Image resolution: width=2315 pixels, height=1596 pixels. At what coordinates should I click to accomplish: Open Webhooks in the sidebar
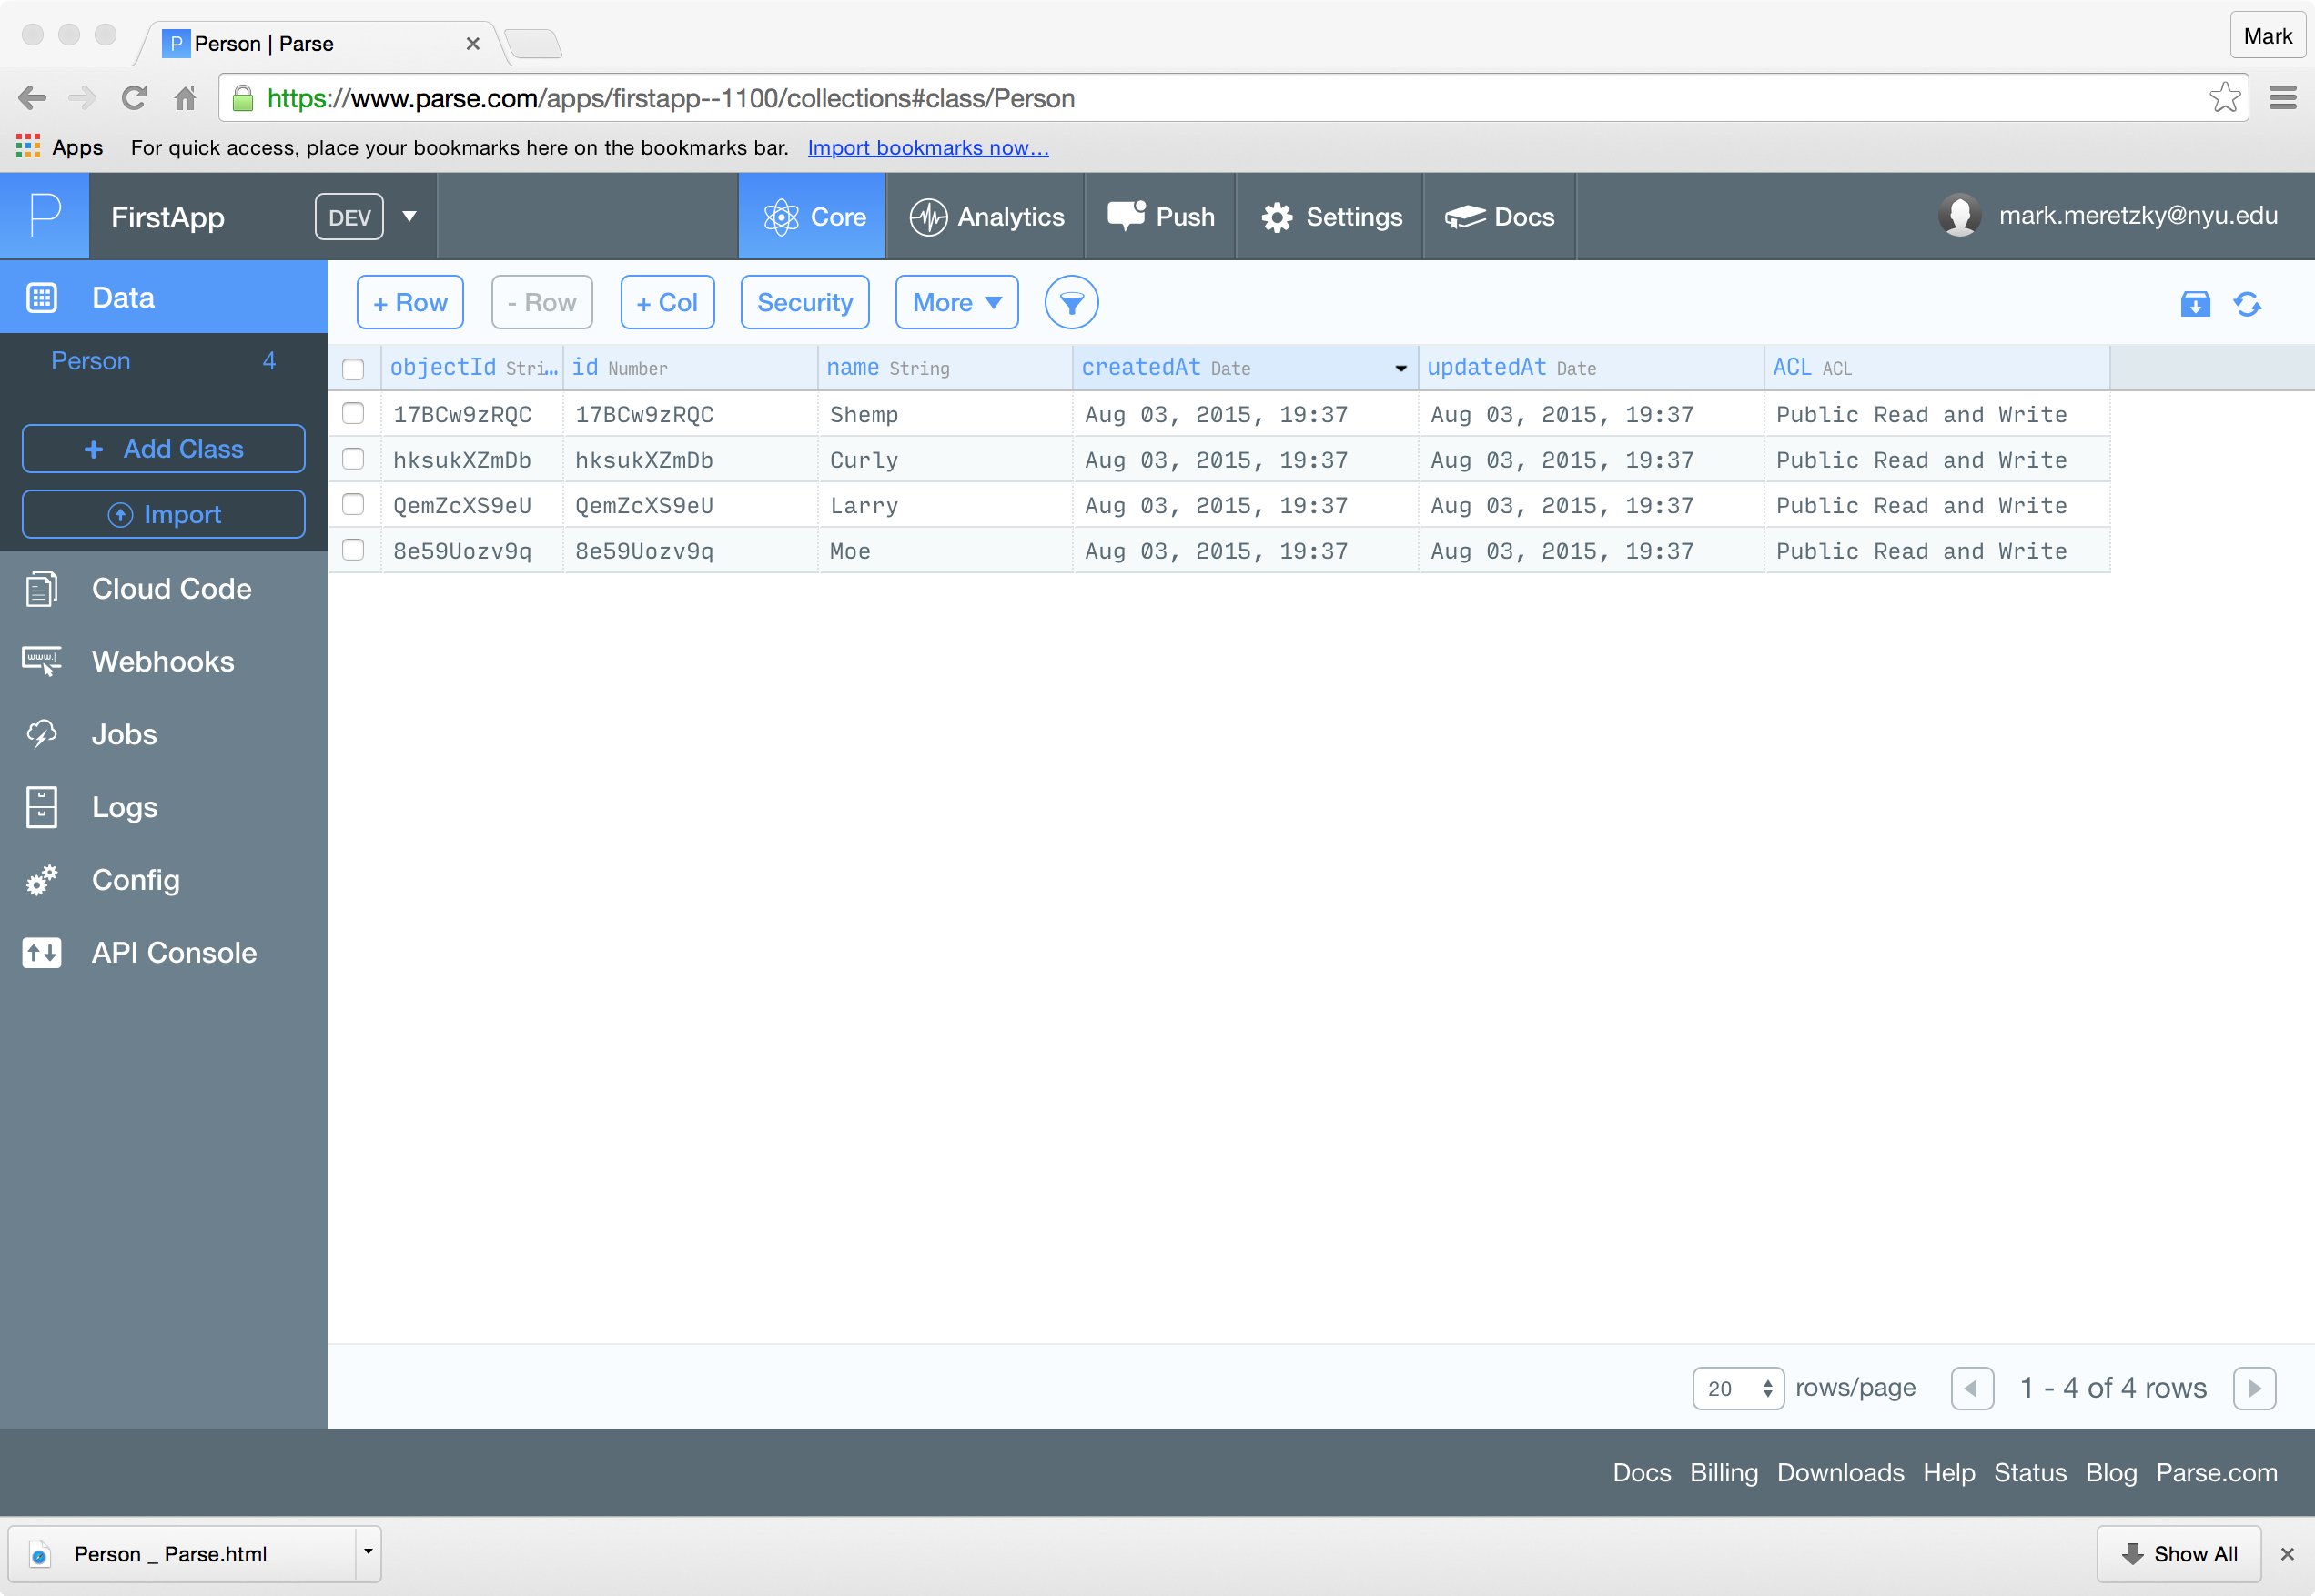coord(163,661)
